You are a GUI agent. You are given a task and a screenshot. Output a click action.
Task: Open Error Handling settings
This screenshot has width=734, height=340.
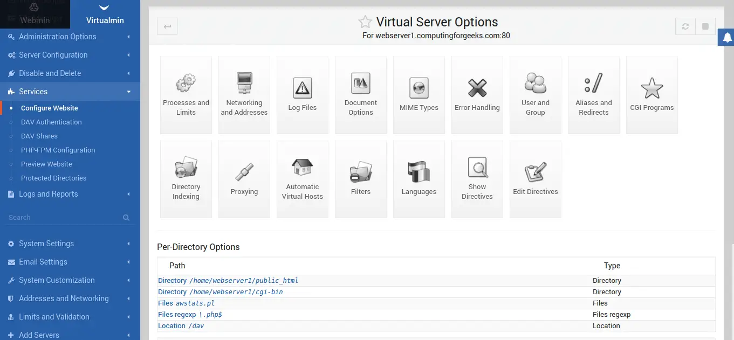(x=477, y=95)
